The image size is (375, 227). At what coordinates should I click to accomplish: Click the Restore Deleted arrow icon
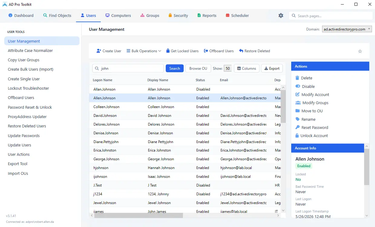click(x=241, y=51)
